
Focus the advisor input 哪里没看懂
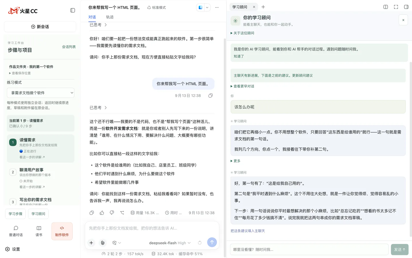click(309, 249)
